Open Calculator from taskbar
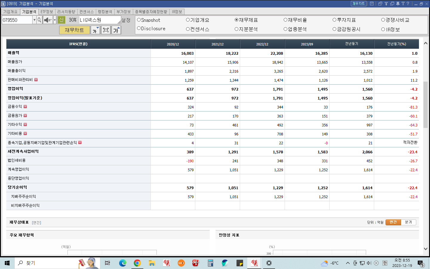Screen dimensions: 430x269 tap(210, 263)
